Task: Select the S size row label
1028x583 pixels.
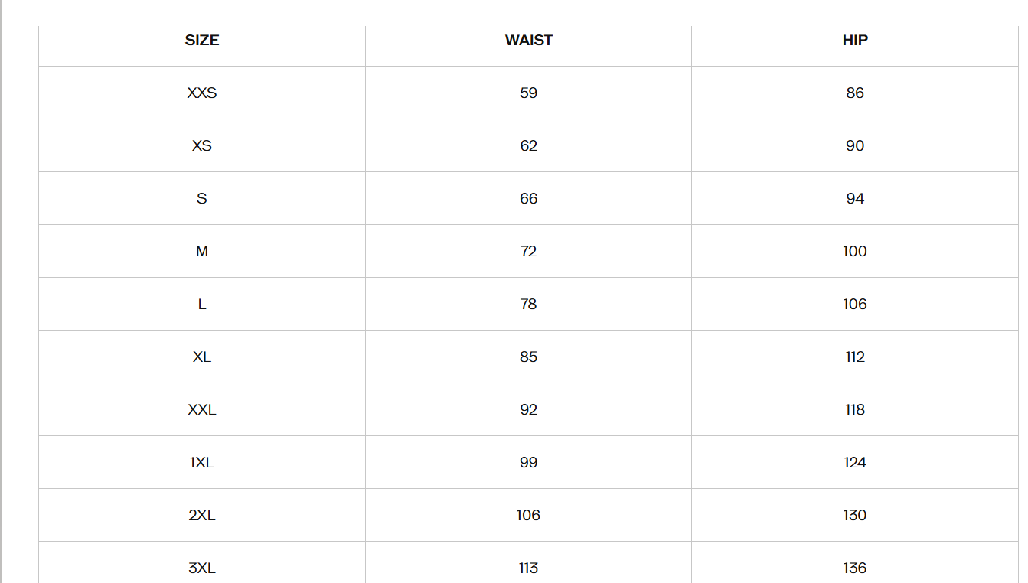Action: (x=202, y=199)
